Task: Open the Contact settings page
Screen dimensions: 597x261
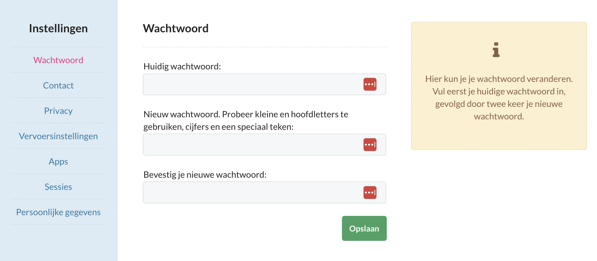Action: [58, 85]
